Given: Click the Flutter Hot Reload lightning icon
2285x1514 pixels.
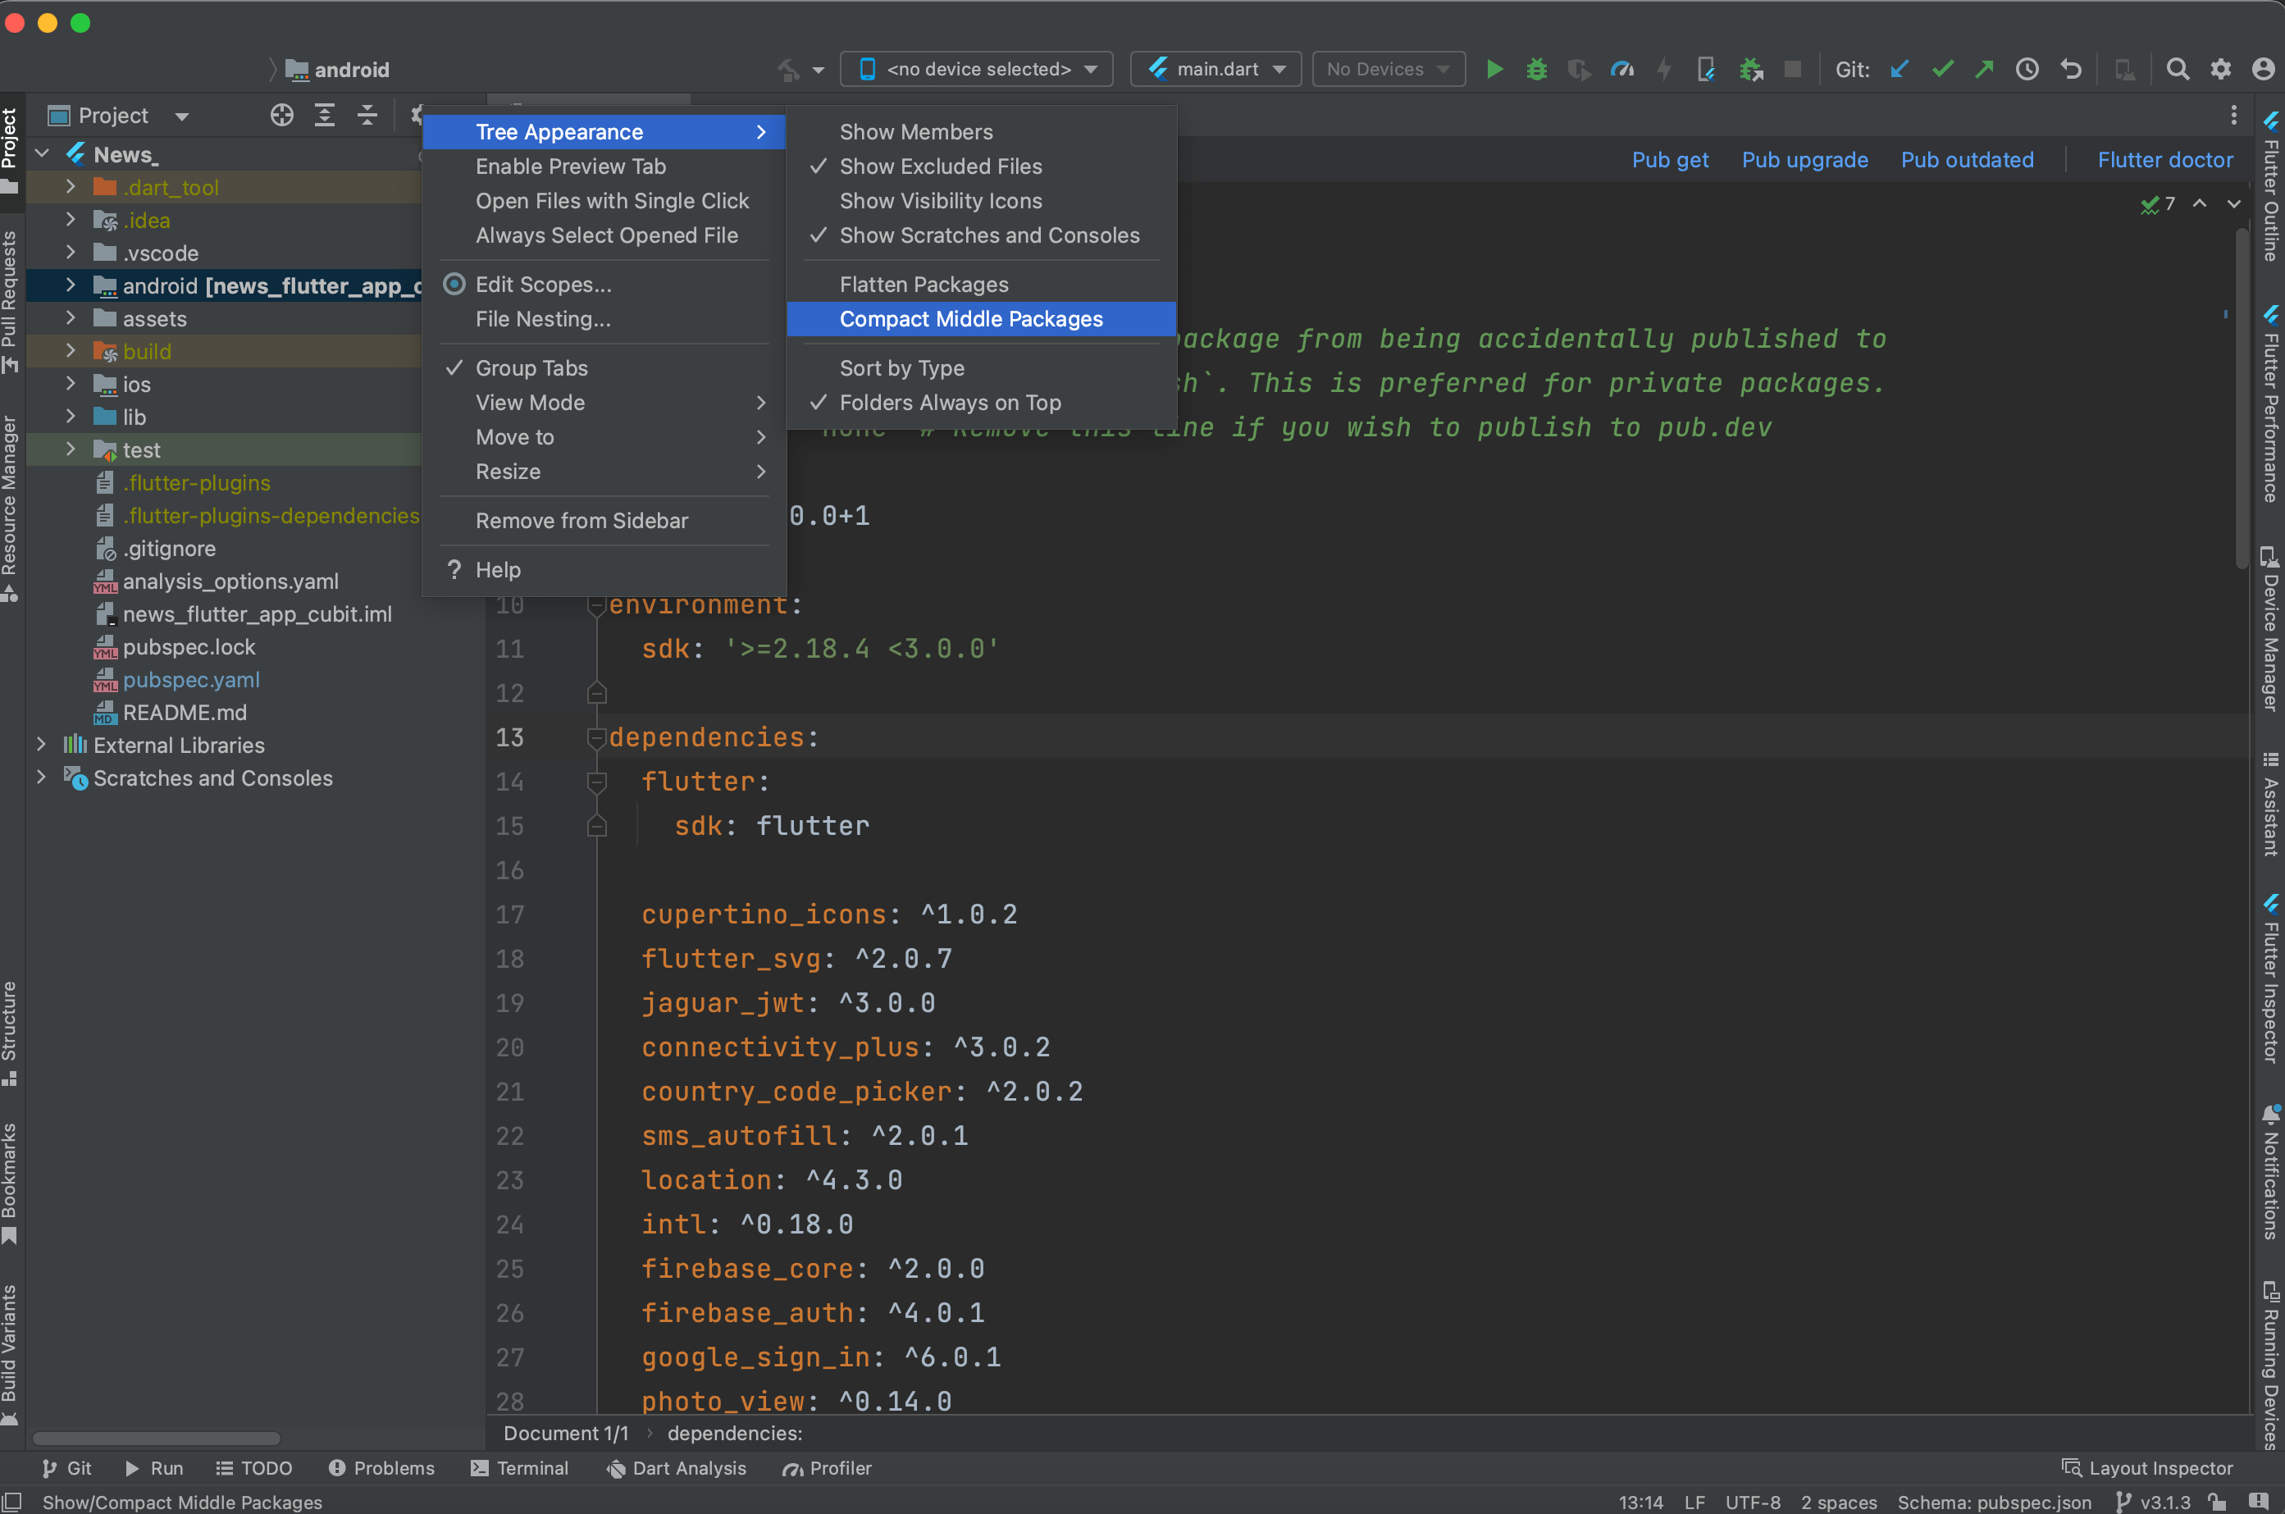Looking at the screenshot, I should [1664, 69].
